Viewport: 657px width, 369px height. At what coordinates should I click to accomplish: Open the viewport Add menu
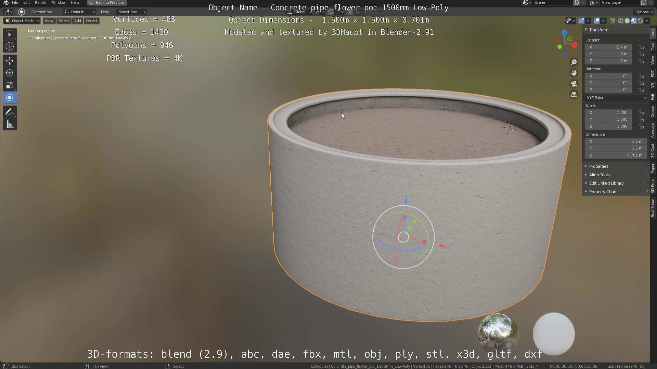(78, 21)
